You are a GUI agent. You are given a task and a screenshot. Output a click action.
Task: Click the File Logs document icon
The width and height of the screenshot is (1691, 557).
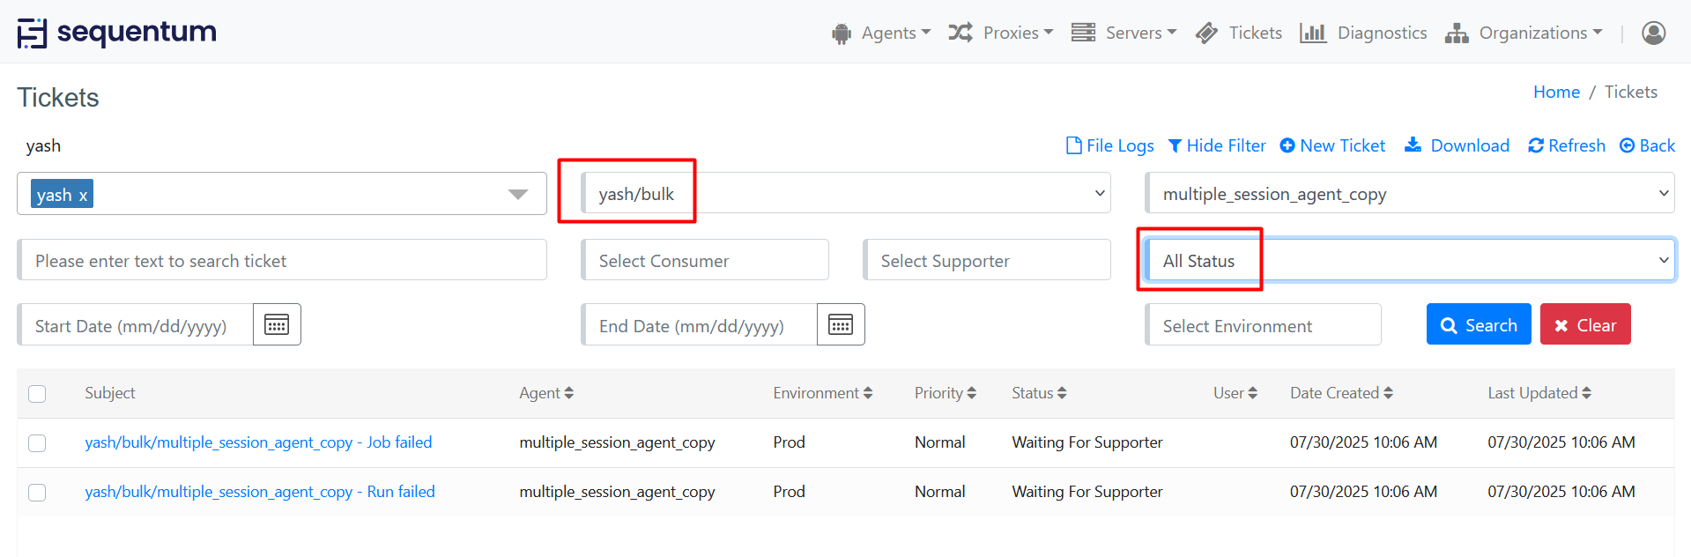click(1073, 145)
